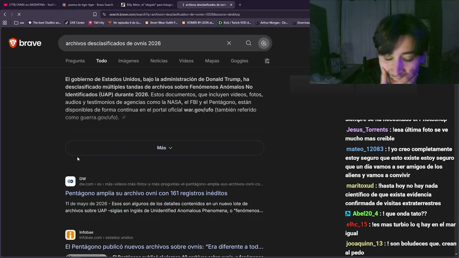Screen dimensions: 459x258
Task: Select the Vídeos search tab
Action: pyautogui.click(x=186, y=61)
